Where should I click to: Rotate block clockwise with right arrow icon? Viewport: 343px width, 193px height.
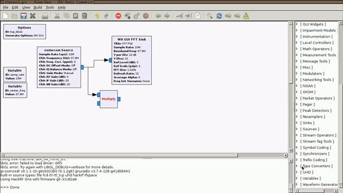pos(167,16)
